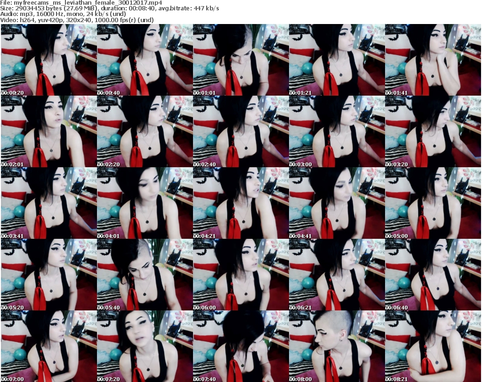Click the thumbnail stamped 00:05:40

tap(145, 275)
